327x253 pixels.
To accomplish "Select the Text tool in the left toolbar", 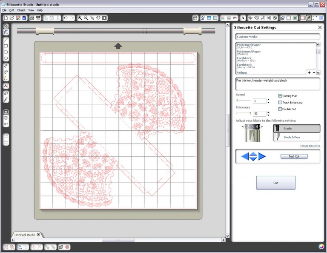I will (x=6, y=86).
